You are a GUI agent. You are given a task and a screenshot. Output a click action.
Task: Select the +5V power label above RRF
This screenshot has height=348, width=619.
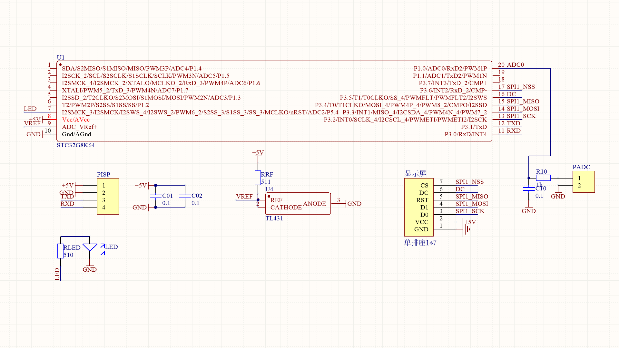pos(258,153)
